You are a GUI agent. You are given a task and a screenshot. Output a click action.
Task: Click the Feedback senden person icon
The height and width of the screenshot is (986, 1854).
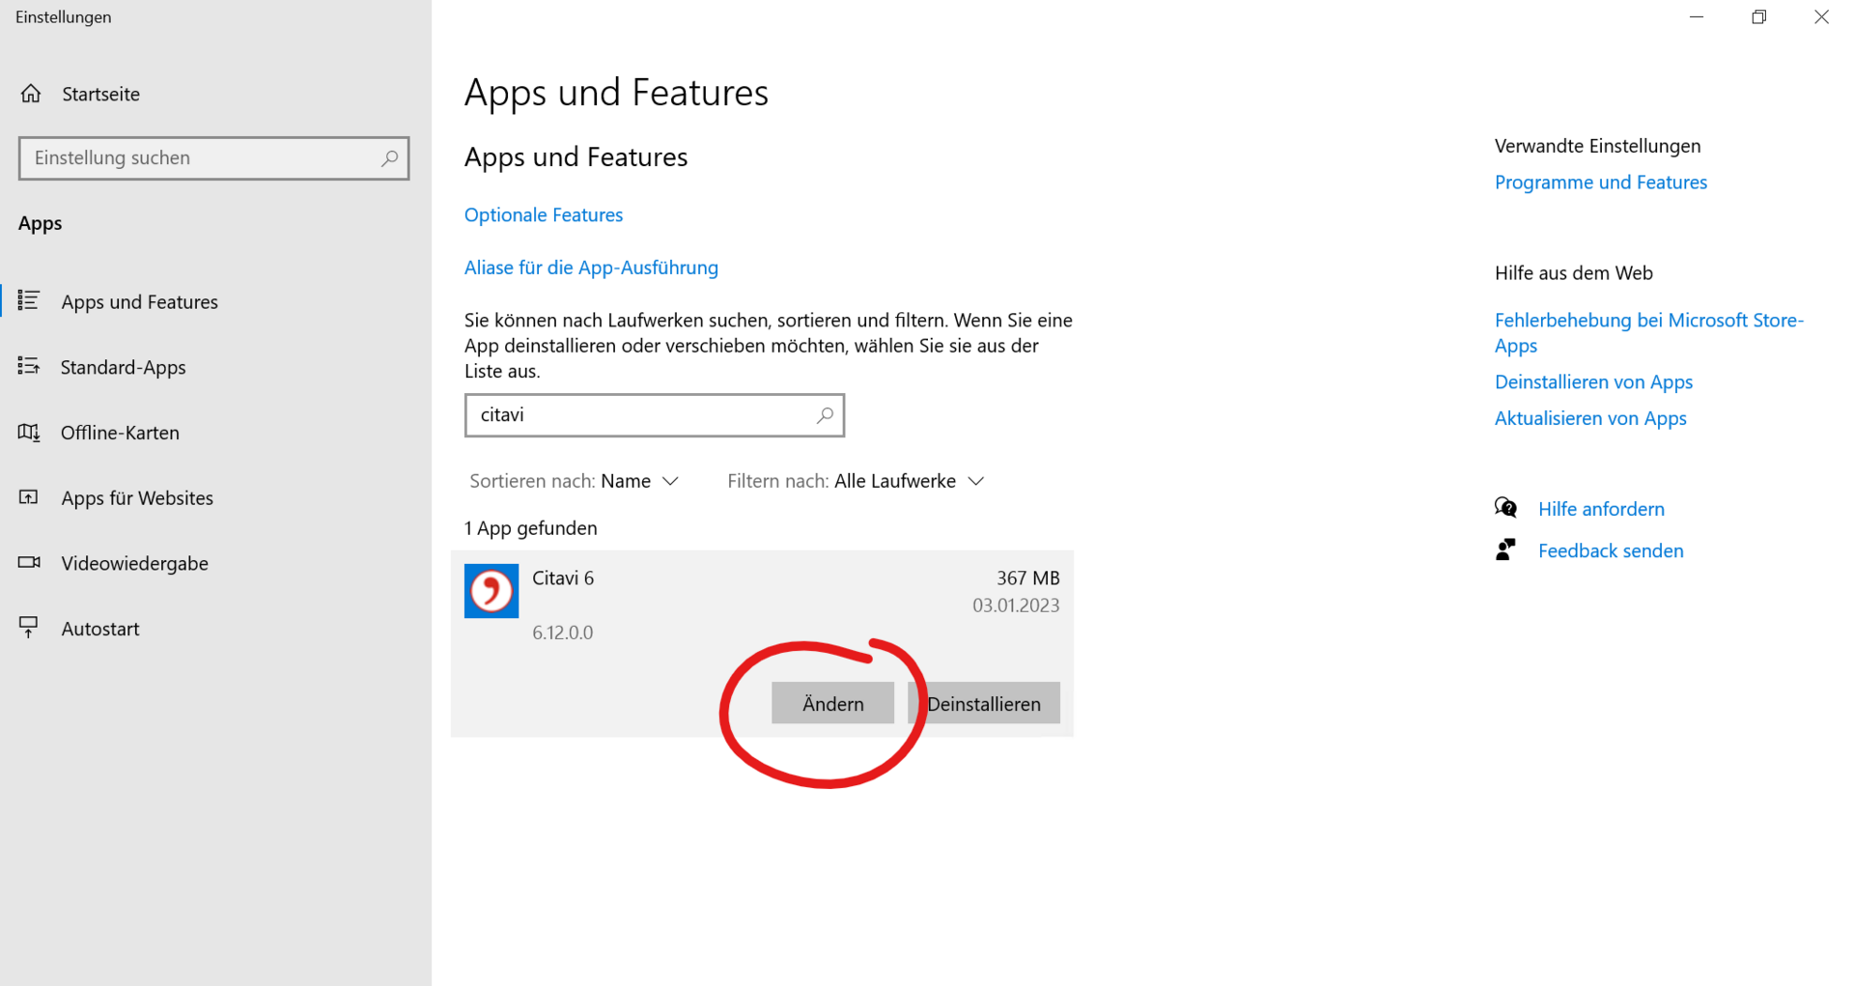click(x=1505, y=550)
